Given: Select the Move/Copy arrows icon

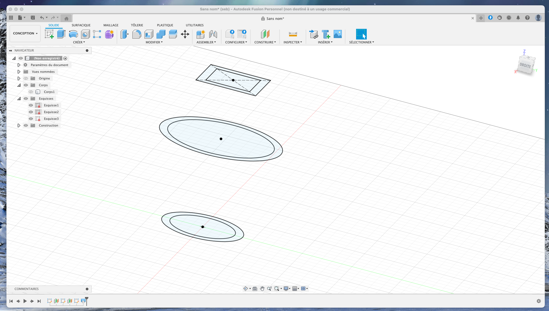Looking at the screenshot, I should click(x=185, y=34).
